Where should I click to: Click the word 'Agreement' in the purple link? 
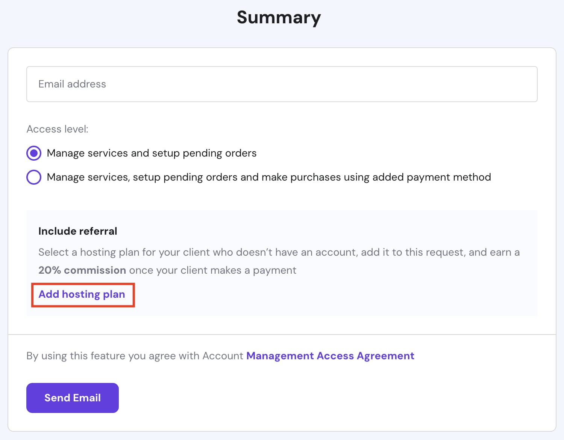[x=385, y=356]
